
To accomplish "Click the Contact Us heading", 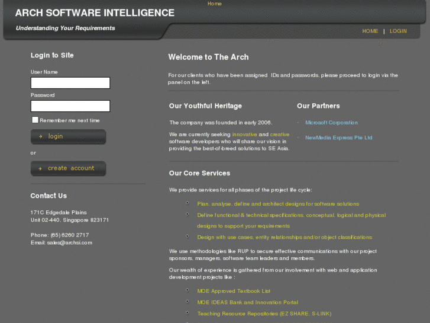I will point(49,196).
